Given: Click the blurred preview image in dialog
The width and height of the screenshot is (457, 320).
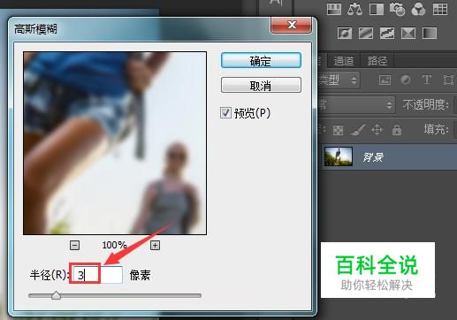Looking at the screenshot, I should [115, 143].
